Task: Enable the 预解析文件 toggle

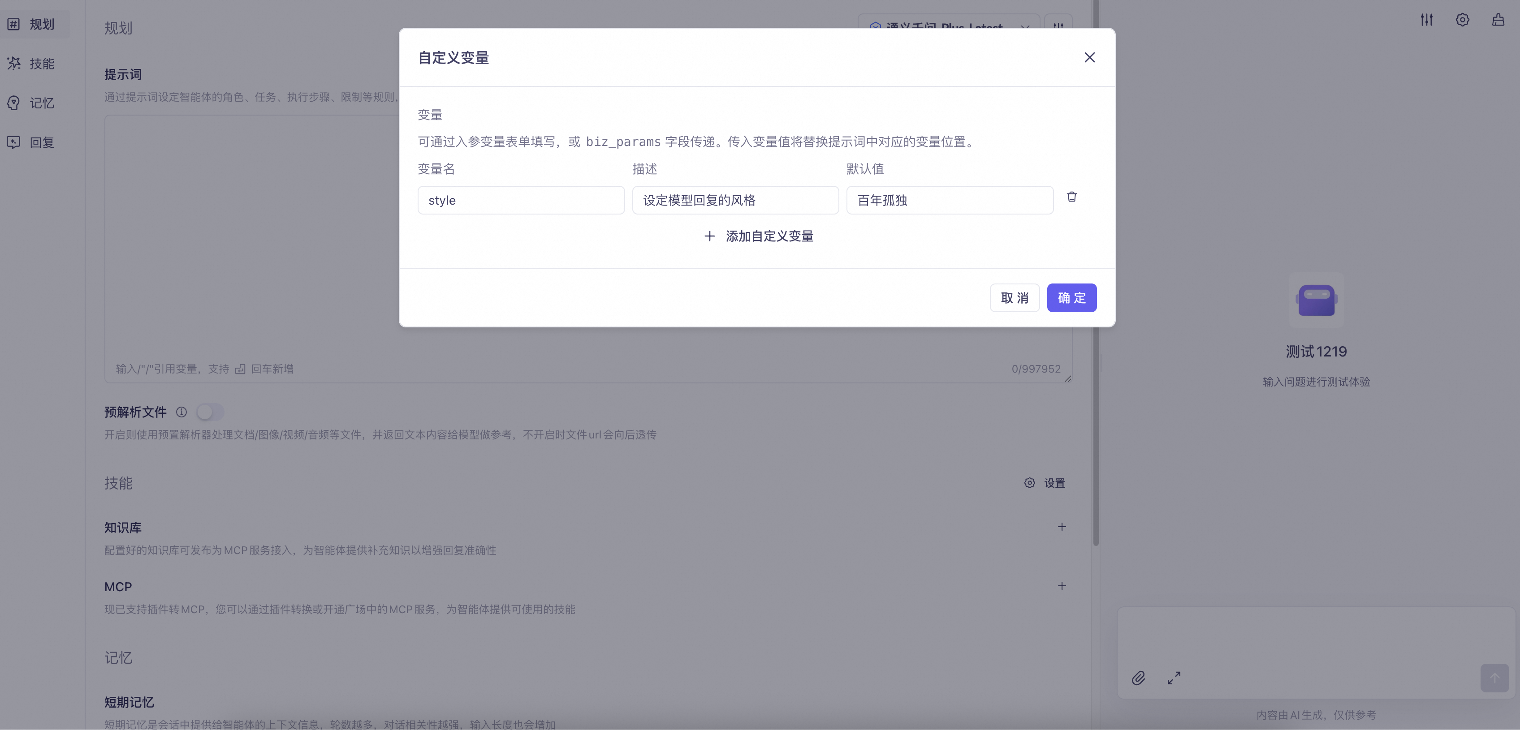Action: [210, 412]
